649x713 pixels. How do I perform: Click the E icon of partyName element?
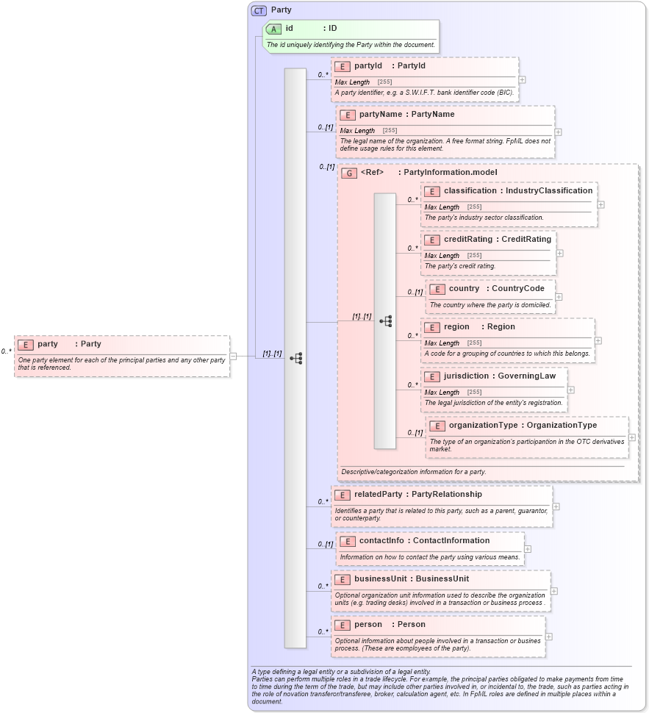coord(347,115)
